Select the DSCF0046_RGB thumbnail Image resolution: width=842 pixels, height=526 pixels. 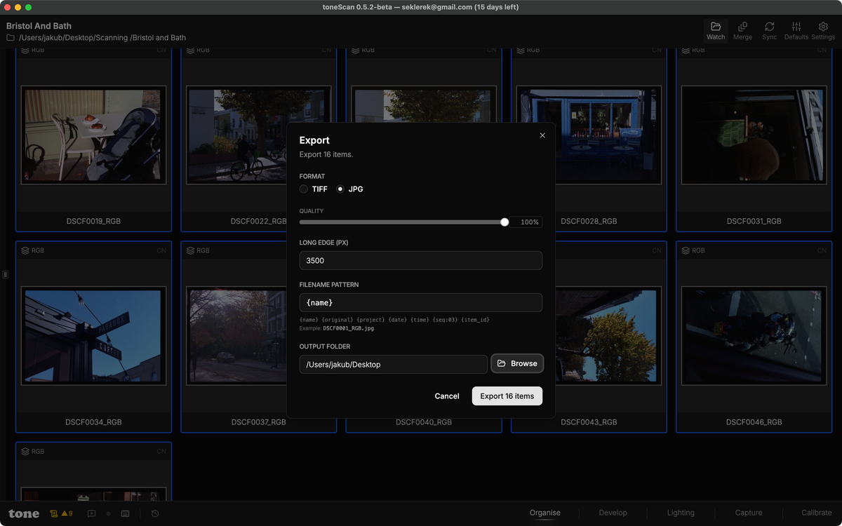(x=754, y=336)
